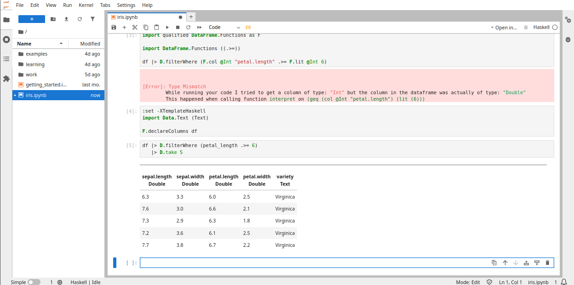Open the Debugger panel in right sidebar
The image size is (574, 285).
(568, 40)
